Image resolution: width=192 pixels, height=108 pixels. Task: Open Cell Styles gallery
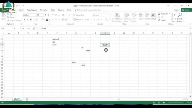[x=134, y=17]
